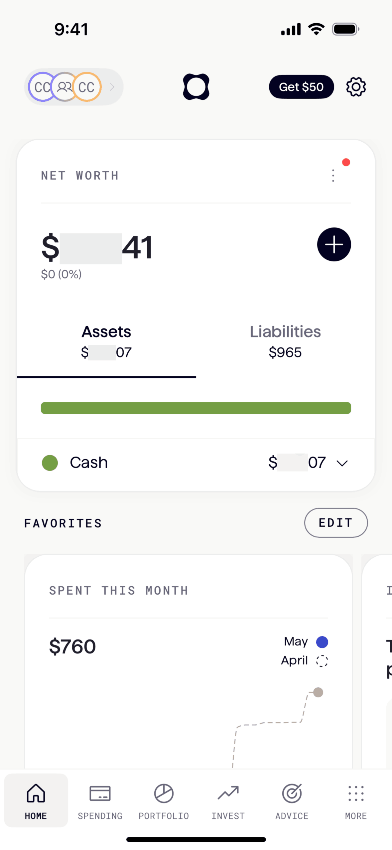Expand the Cash row chevron
The width and height of the screenshot is (392, 850).
click(x=342, y=463)
